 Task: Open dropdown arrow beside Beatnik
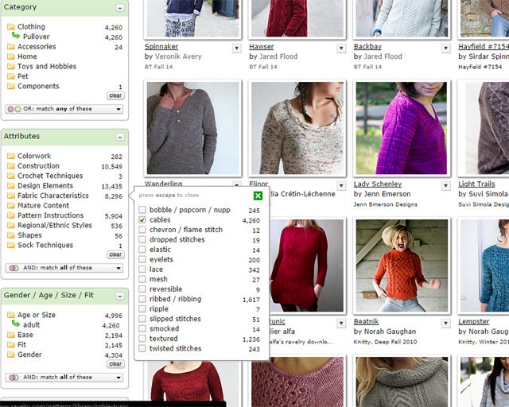[x=445, y=324]
